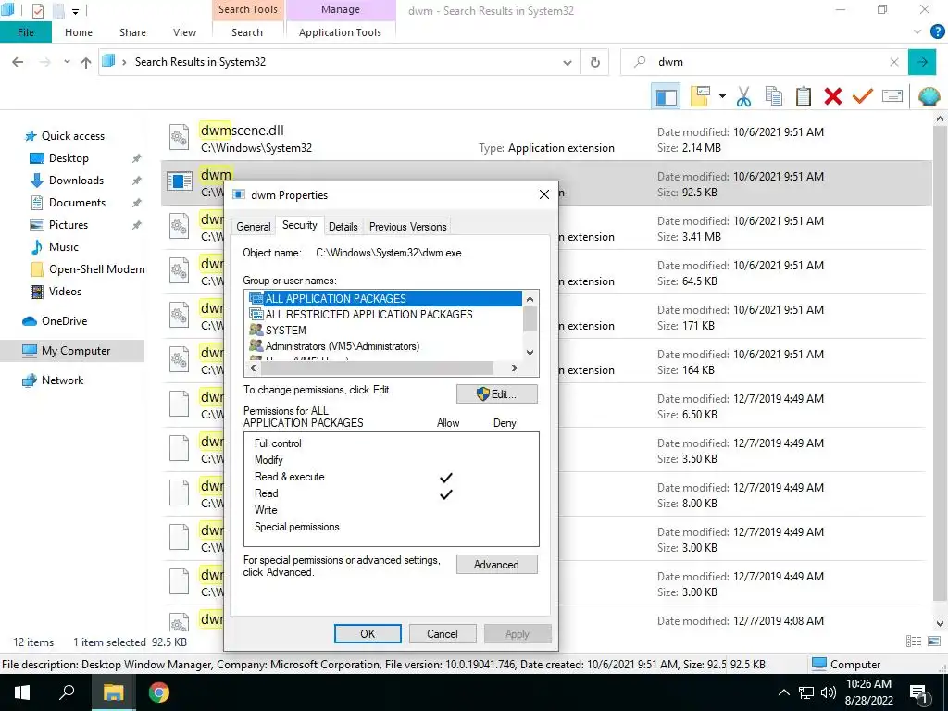This screenshot has width=948, height=711.
Task: Open Google Chrome from the taskbar
Action: pos(159,692)
